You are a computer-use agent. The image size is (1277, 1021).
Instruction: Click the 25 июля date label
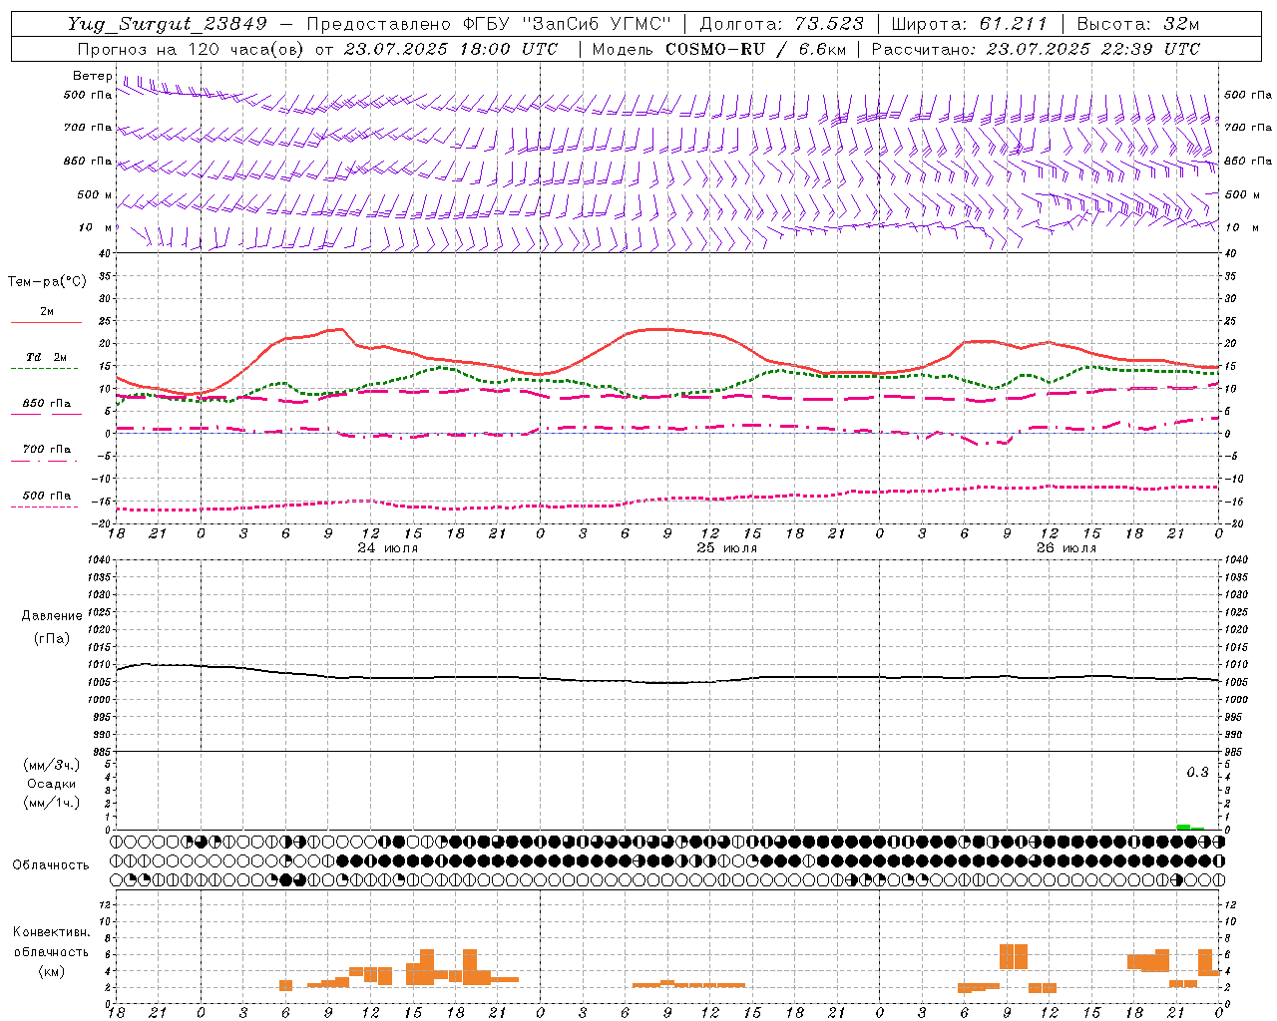(727, 548)
